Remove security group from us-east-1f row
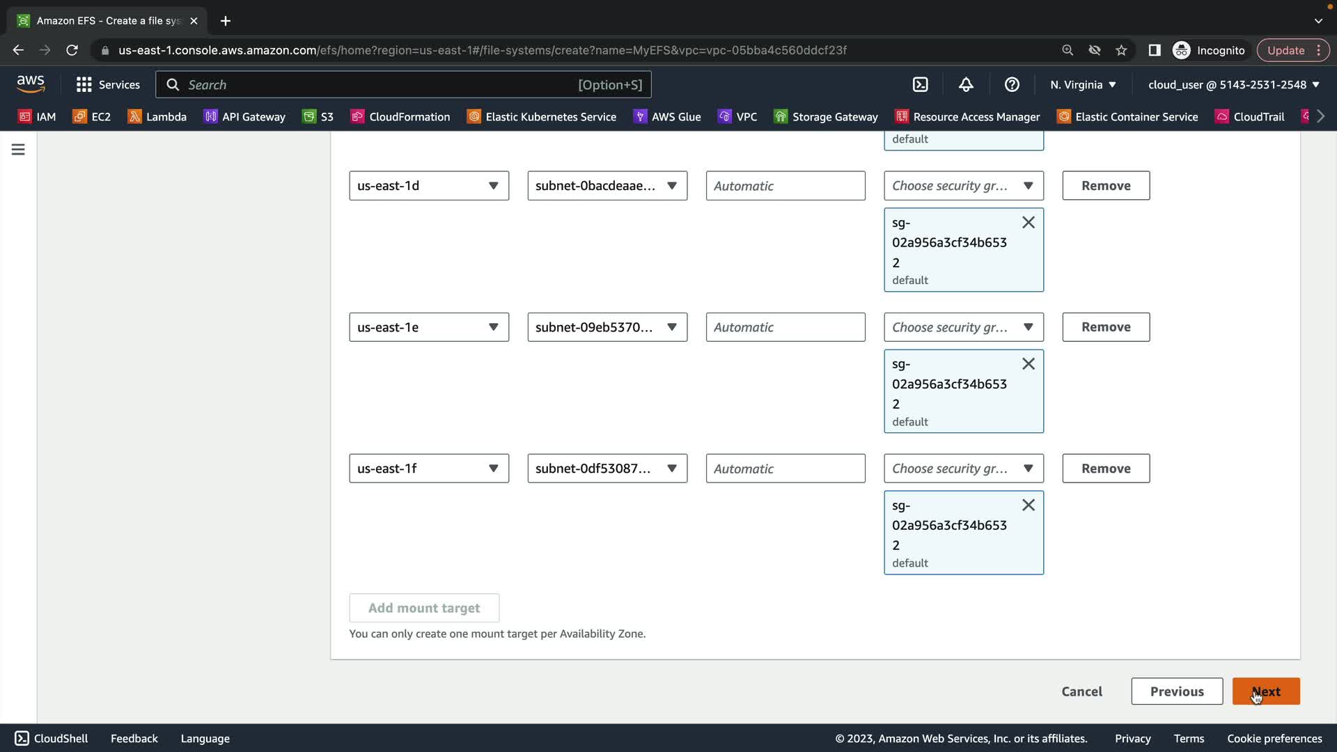Screen dimensions: 1337x752 click(1028, 506)
